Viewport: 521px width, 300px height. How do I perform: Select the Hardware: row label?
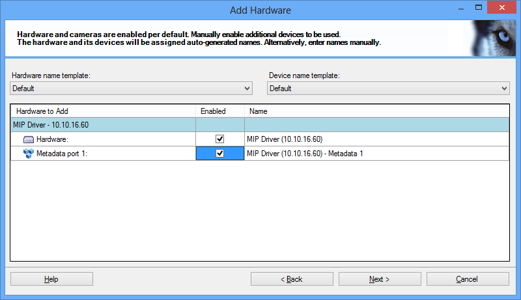(52, 139)
